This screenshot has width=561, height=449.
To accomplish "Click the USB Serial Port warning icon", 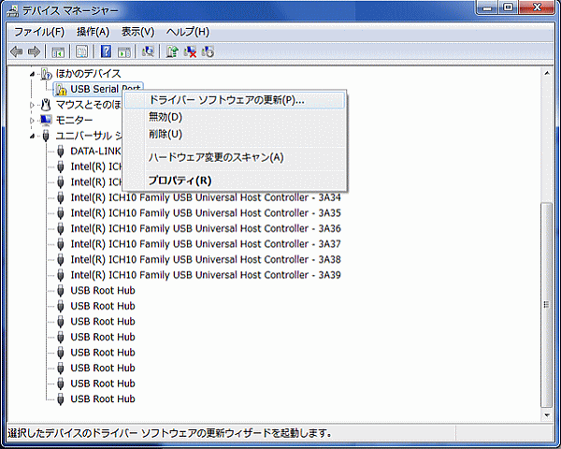I will [61, 90].
